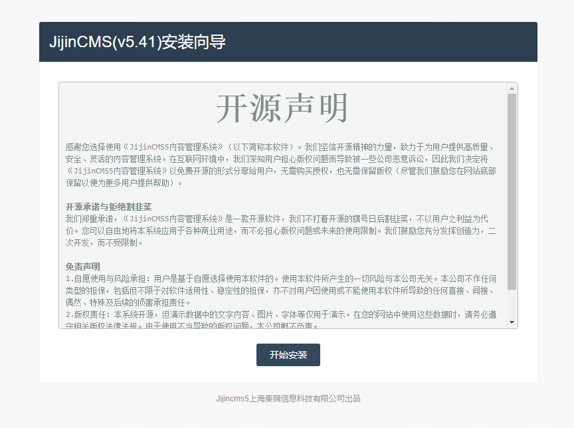Click the footer text Jijincms5上海集锦信息科技有限公司出品
Screen dimensions: 574x428
click(288, 399)
